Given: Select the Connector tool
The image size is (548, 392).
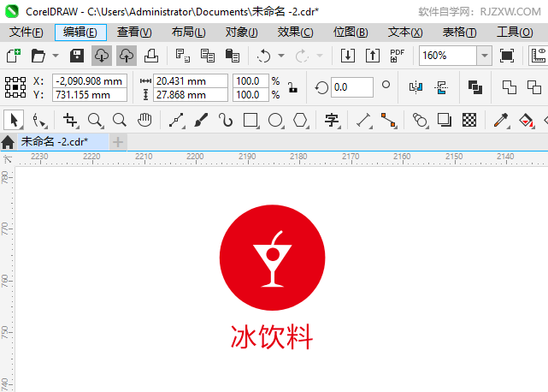Looking at the screenshot, I should (389, 120).
